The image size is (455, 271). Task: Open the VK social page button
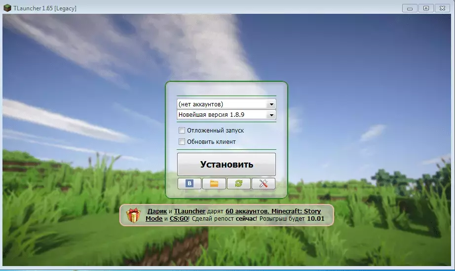189,183
